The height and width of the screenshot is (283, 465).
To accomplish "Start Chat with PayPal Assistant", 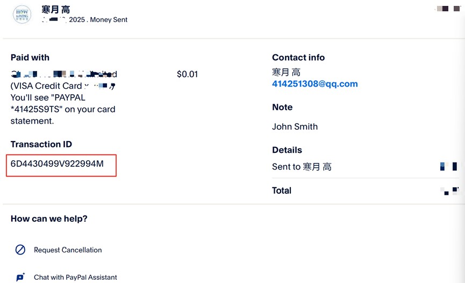I will coord(75,278).
